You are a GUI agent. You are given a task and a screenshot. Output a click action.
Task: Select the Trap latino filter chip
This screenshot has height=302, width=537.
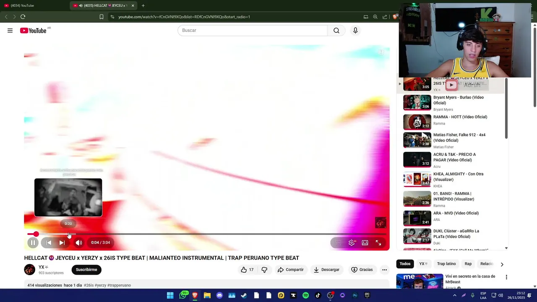tap(446, 264)
